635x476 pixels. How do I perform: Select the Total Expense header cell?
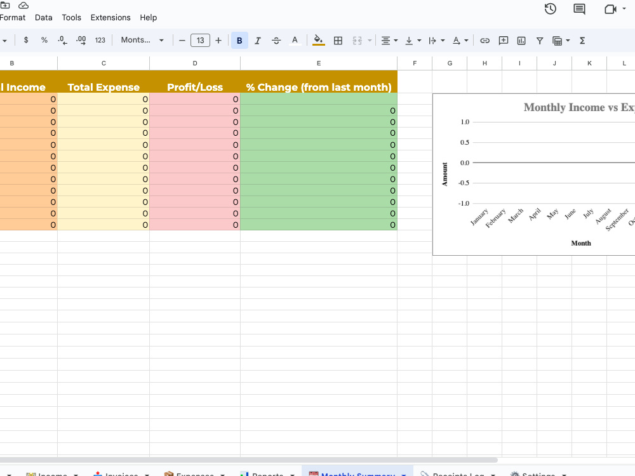pyautogui.click(x=104, y=82)
